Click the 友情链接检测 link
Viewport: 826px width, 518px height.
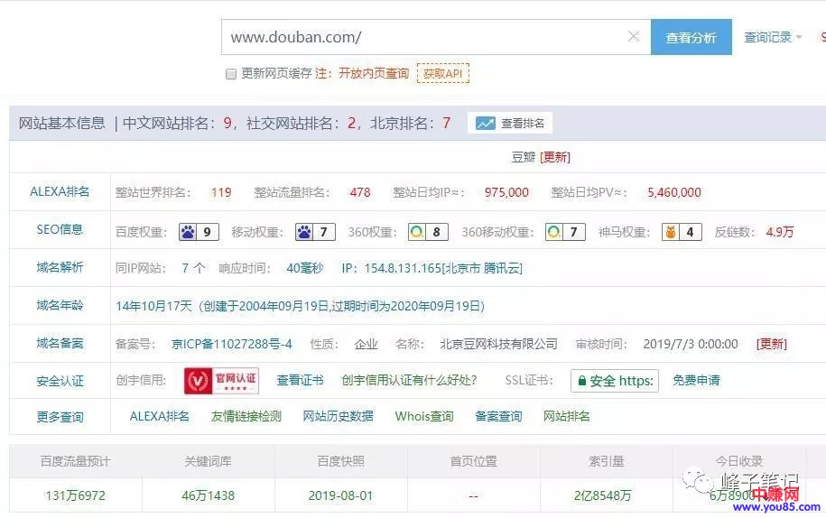[246, 416]
